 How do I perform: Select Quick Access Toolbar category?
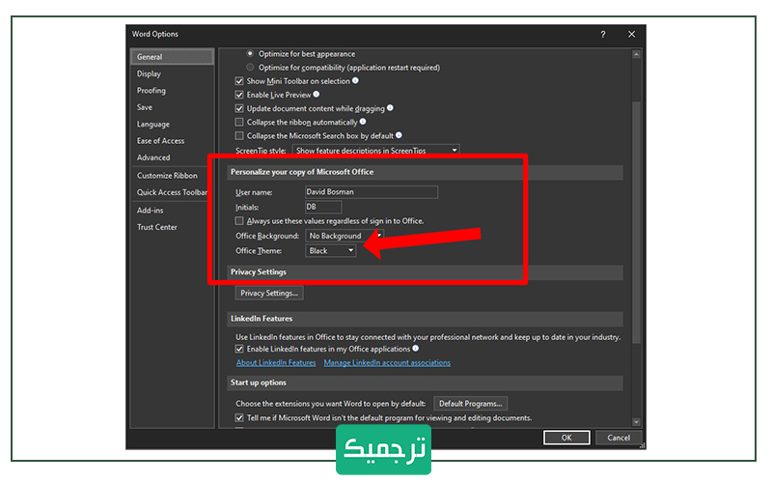click(173, 192)
